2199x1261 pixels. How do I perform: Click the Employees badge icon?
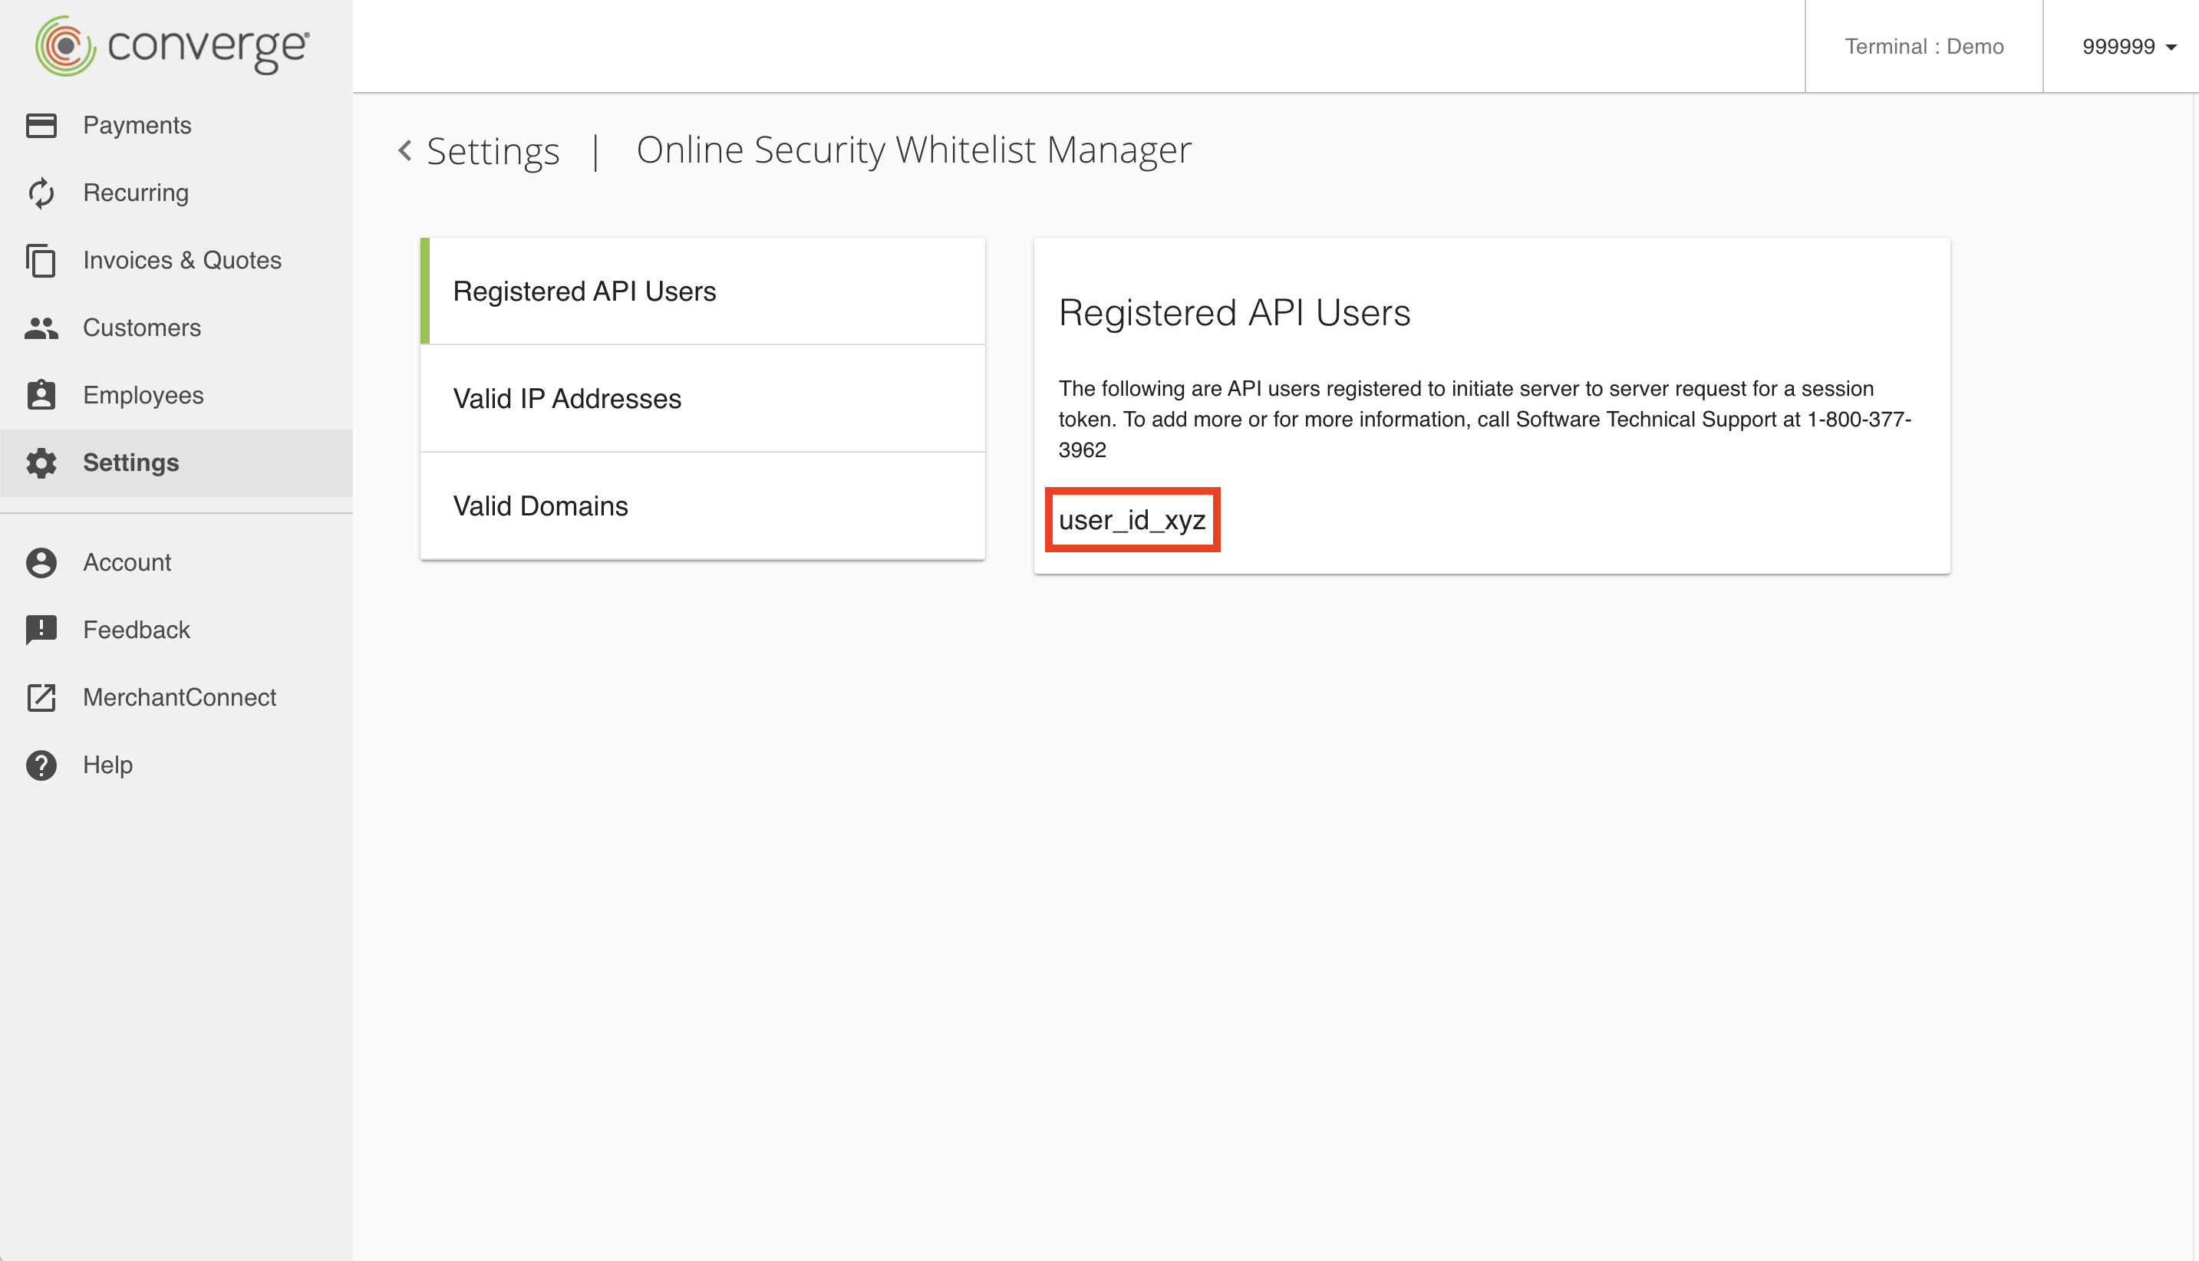pos(41,395)
